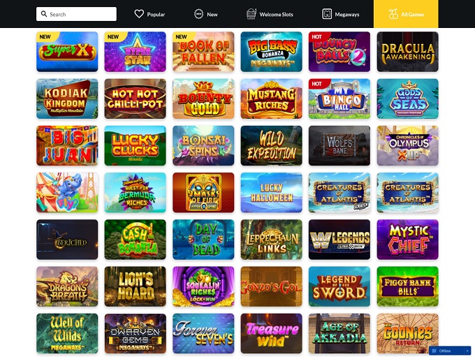Image resolution: width=475 pixels, height=357 pixels.
Task: Click the search magnifier icon
Action: (44, 14)
